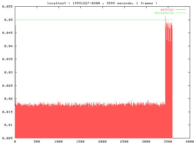Click the 3000 x-axis tick label
Viewport: 194px width, 145px height.
pos(146,142)
